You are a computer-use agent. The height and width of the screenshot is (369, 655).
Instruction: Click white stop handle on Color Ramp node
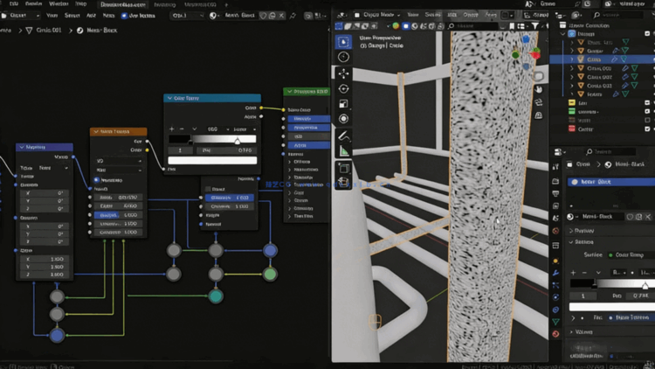[238, 142]
